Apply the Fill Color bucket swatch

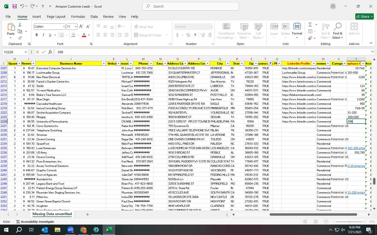73,35
